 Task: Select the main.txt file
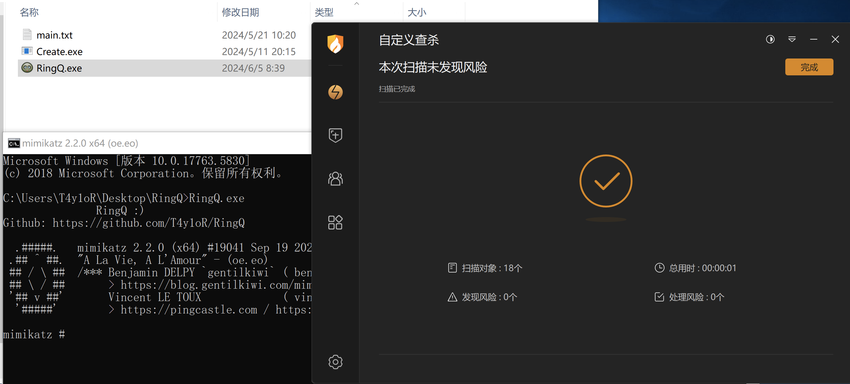coord(54,35)
